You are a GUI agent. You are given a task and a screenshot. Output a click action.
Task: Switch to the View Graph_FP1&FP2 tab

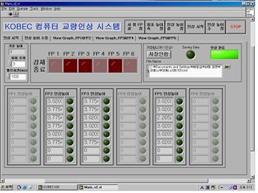click(72, 38)
